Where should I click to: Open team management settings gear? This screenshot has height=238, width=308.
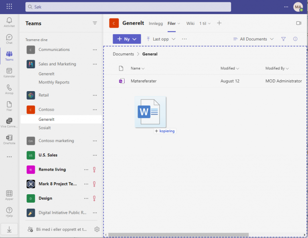point(97,229)
